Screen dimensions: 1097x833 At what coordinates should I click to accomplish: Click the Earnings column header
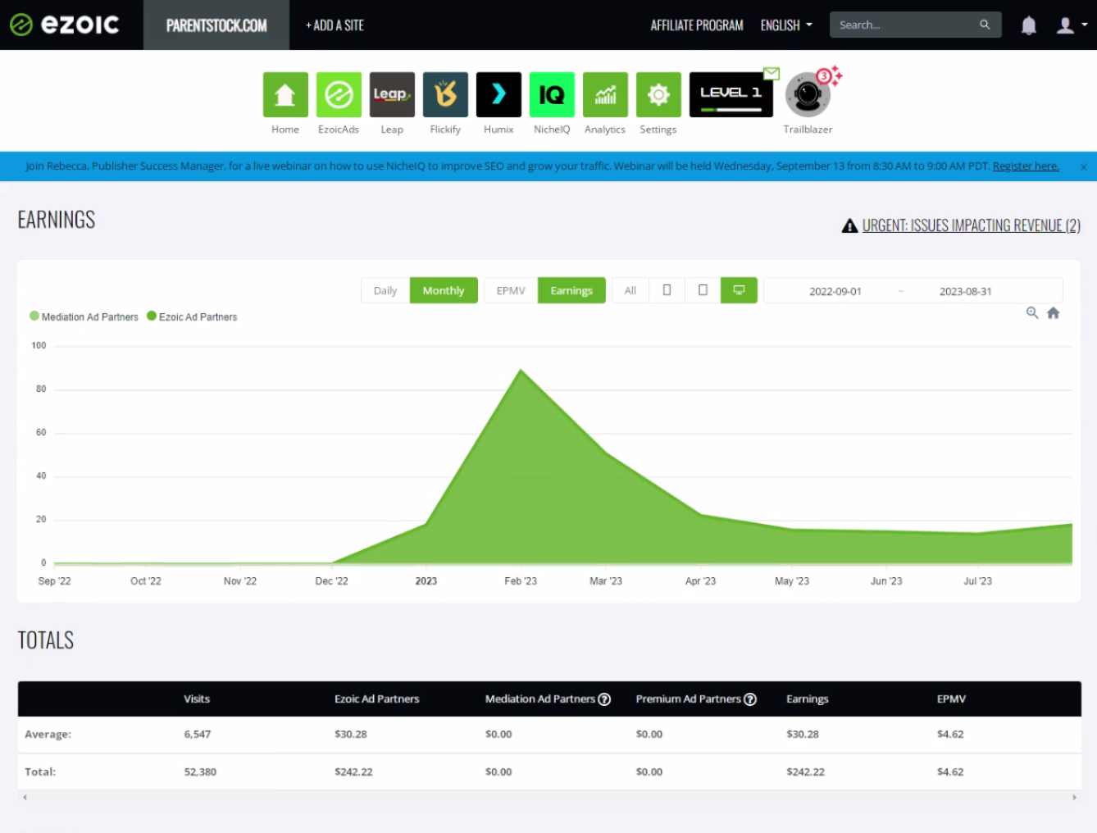[808, 699]
